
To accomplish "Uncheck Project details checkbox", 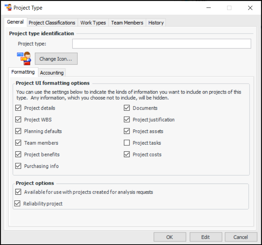I will pos(19,108).
